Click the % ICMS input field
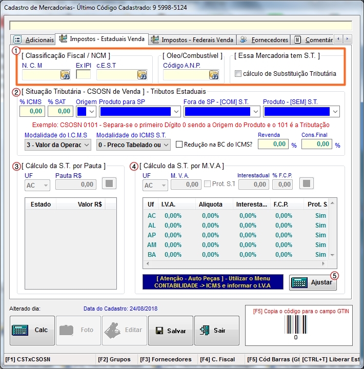 (32, 111)
